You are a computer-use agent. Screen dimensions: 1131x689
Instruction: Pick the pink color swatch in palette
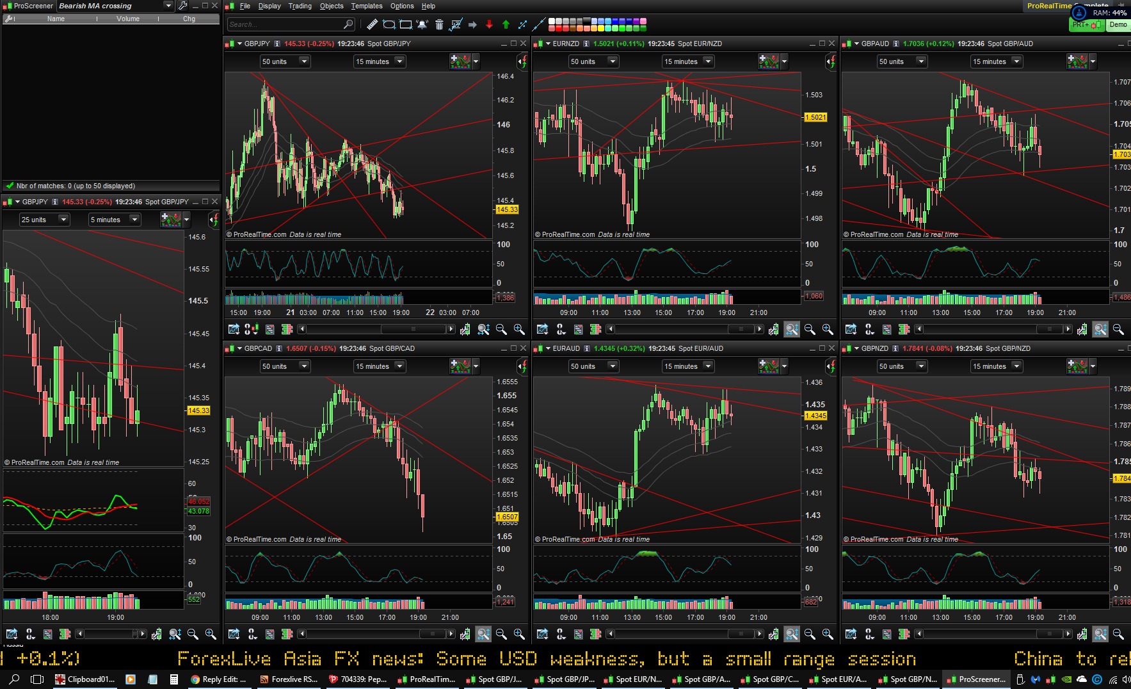(x=643, y=21)
